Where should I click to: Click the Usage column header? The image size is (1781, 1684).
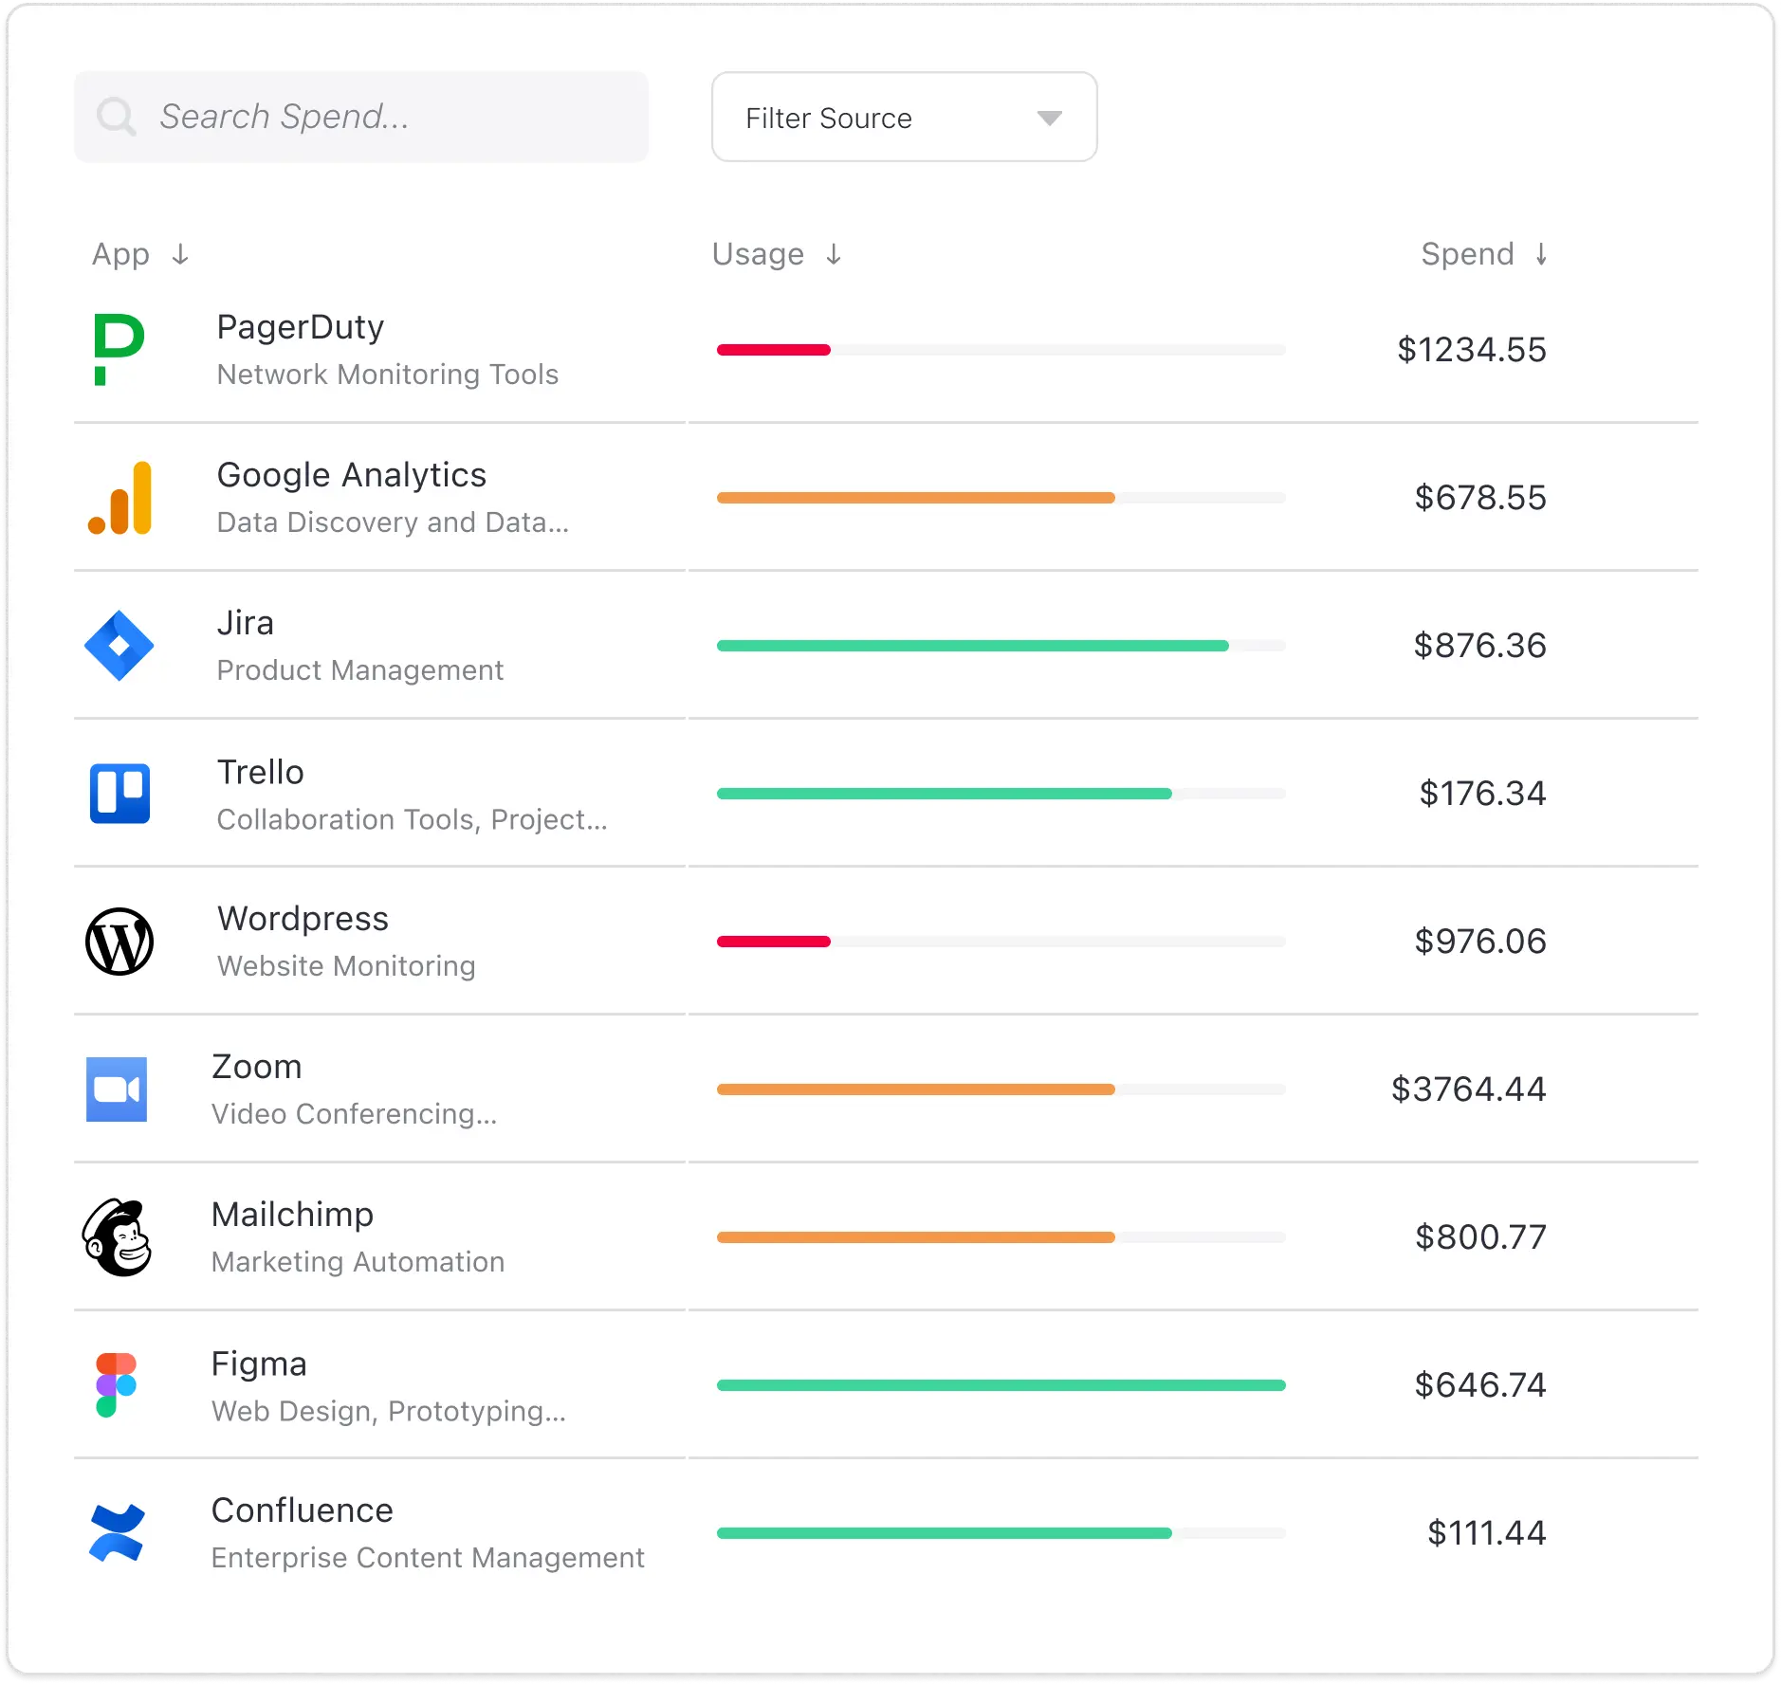pos(759,254)
